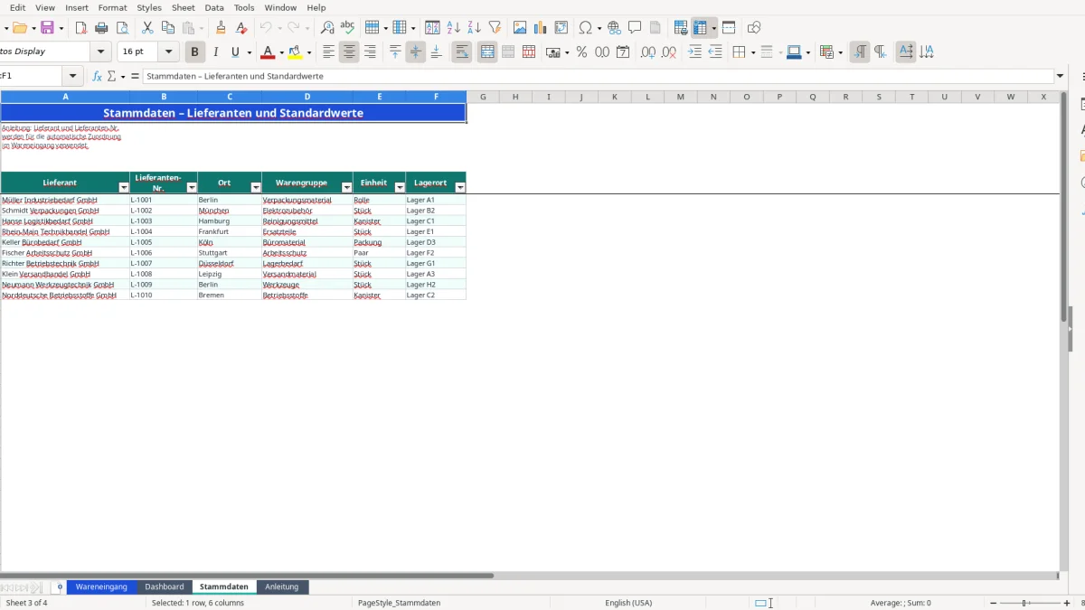Open Draw Functions shapes icon
Image resolution: width=1085 pixels, height=610 pixels.
[754, 28]
